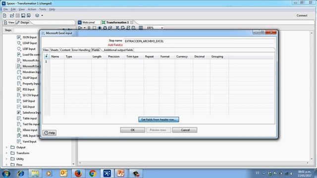
Task: Select the RSS Input step
Action: (x=26, y=89)
